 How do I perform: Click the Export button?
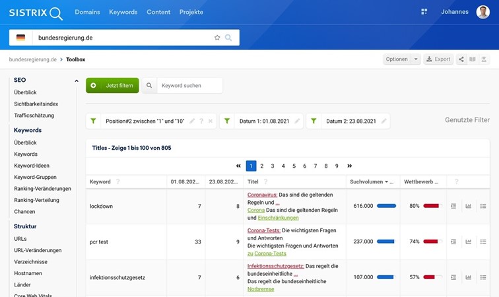(x=438, y=59)
